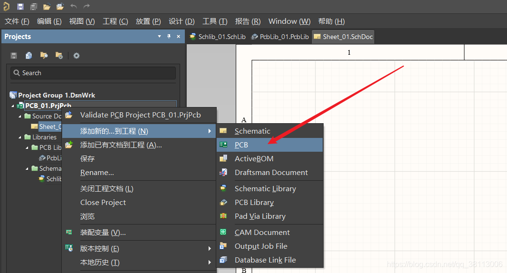Click the Save All icon in top toolbar
Viewport: 507px width, 273px height.
34,7
